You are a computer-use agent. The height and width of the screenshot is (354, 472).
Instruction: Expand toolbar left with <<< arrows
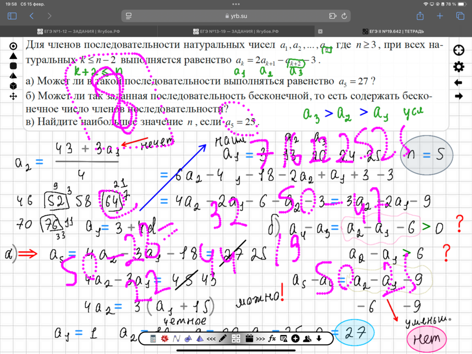[x=211, y=338]
